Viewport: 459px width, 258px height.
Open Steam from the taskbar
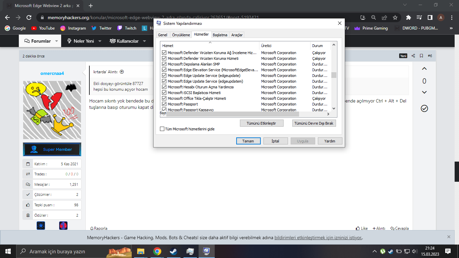173,251
